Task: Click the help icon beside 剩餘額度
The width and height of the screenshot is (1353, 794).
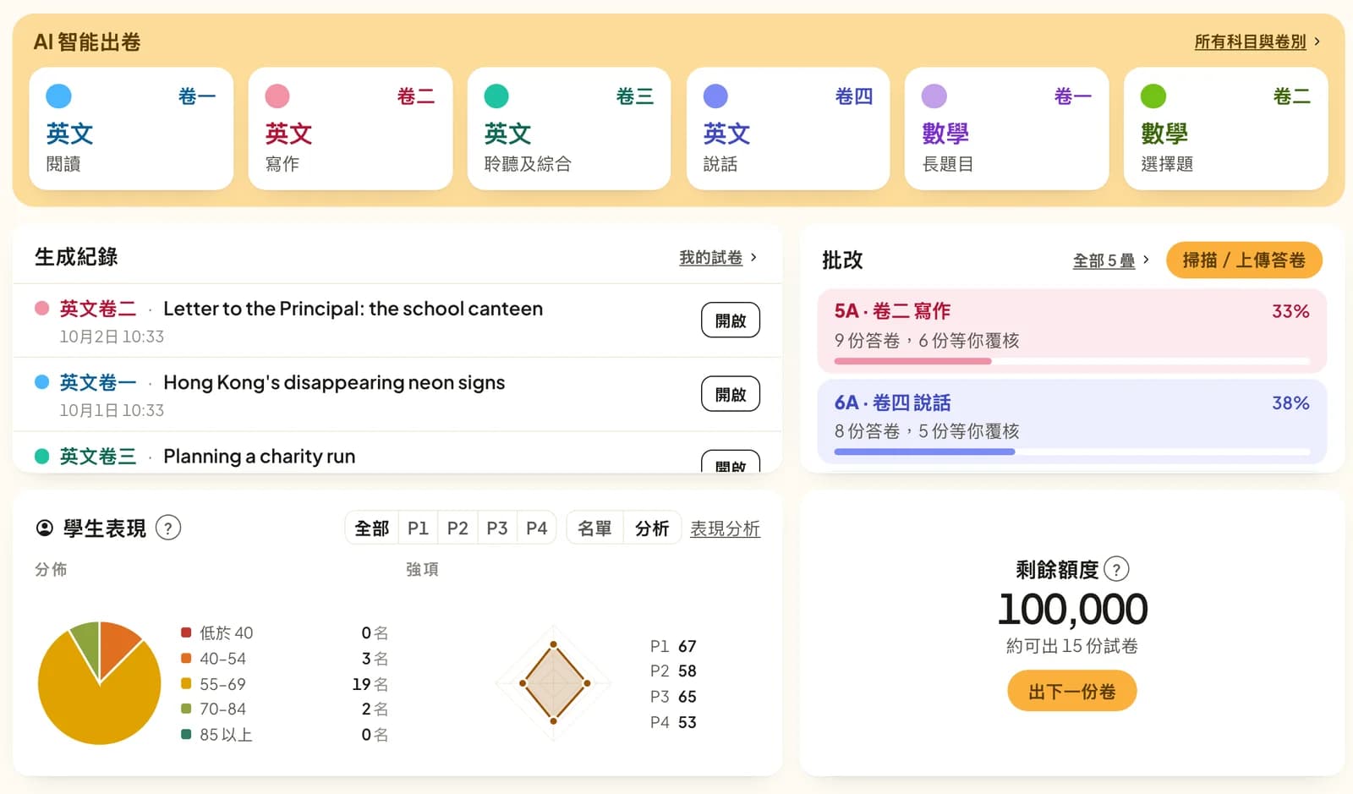Action: tap(1116, 569)
